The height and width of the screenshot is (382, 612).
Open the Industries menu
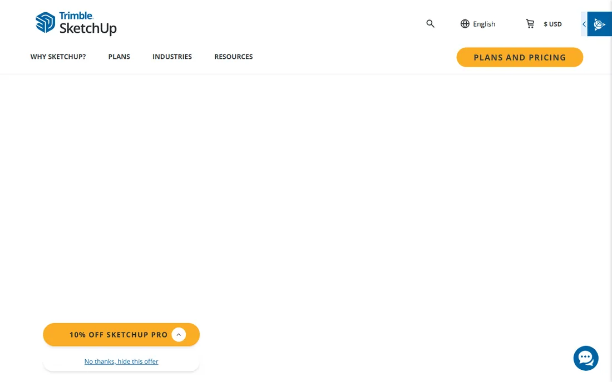tap(172, 57)
